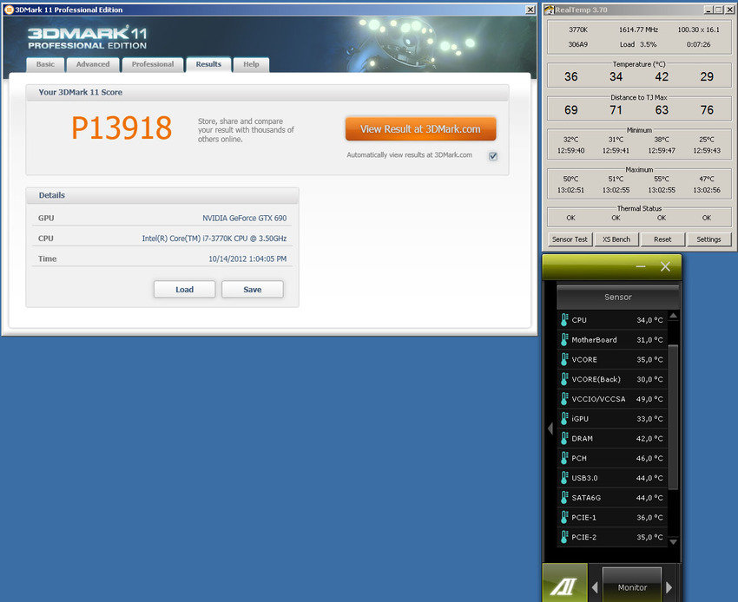Click the VCORE thermometer sensor icon
The image size is (738, 602).
tap(564, 359)
